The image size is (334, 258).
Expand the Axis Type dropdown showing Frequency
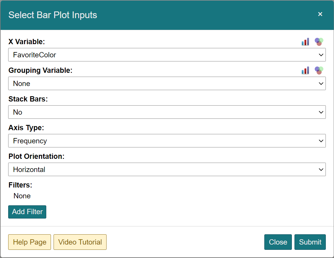click(x=167, y=141)
